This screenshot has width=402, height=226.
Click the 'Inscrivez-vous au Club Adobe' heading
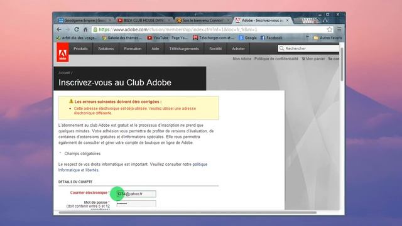click(115, 82)
